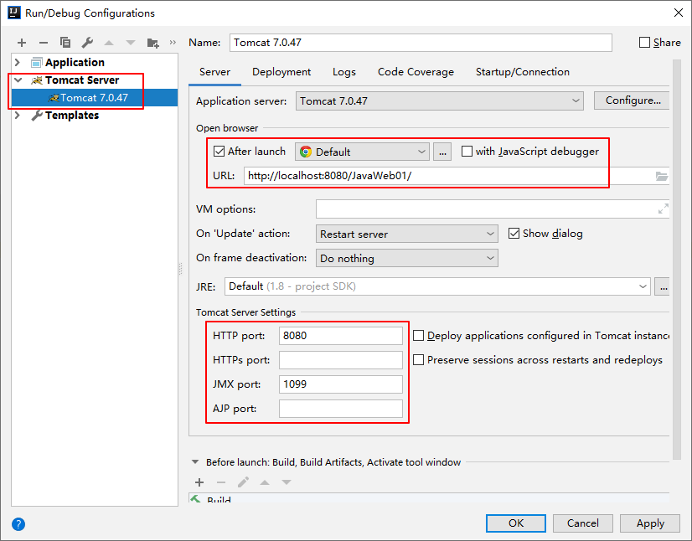Viewport: 692px width, 541px height.
Task: Click the folder icon in configurations toolbar
Action: pos(152,43)
